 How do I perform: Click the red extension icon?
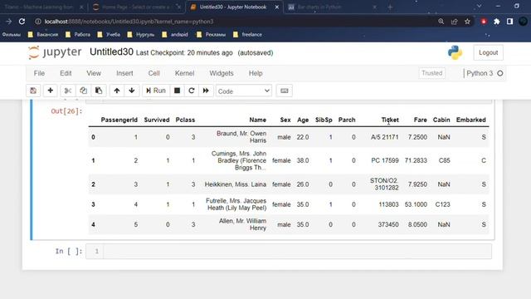tap(484, 22)
